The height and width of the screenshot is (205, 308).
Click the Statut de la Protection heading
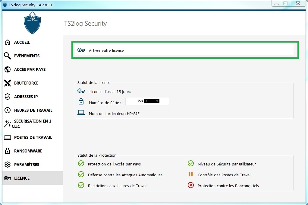[x=97, y=155]
